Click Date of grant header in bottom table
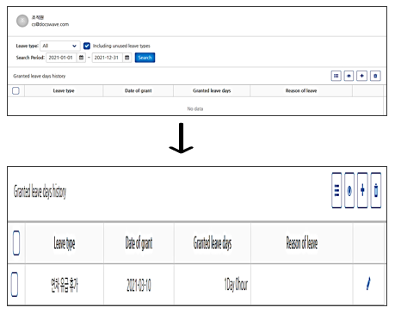The image size is (395, 320). point(139,243)
